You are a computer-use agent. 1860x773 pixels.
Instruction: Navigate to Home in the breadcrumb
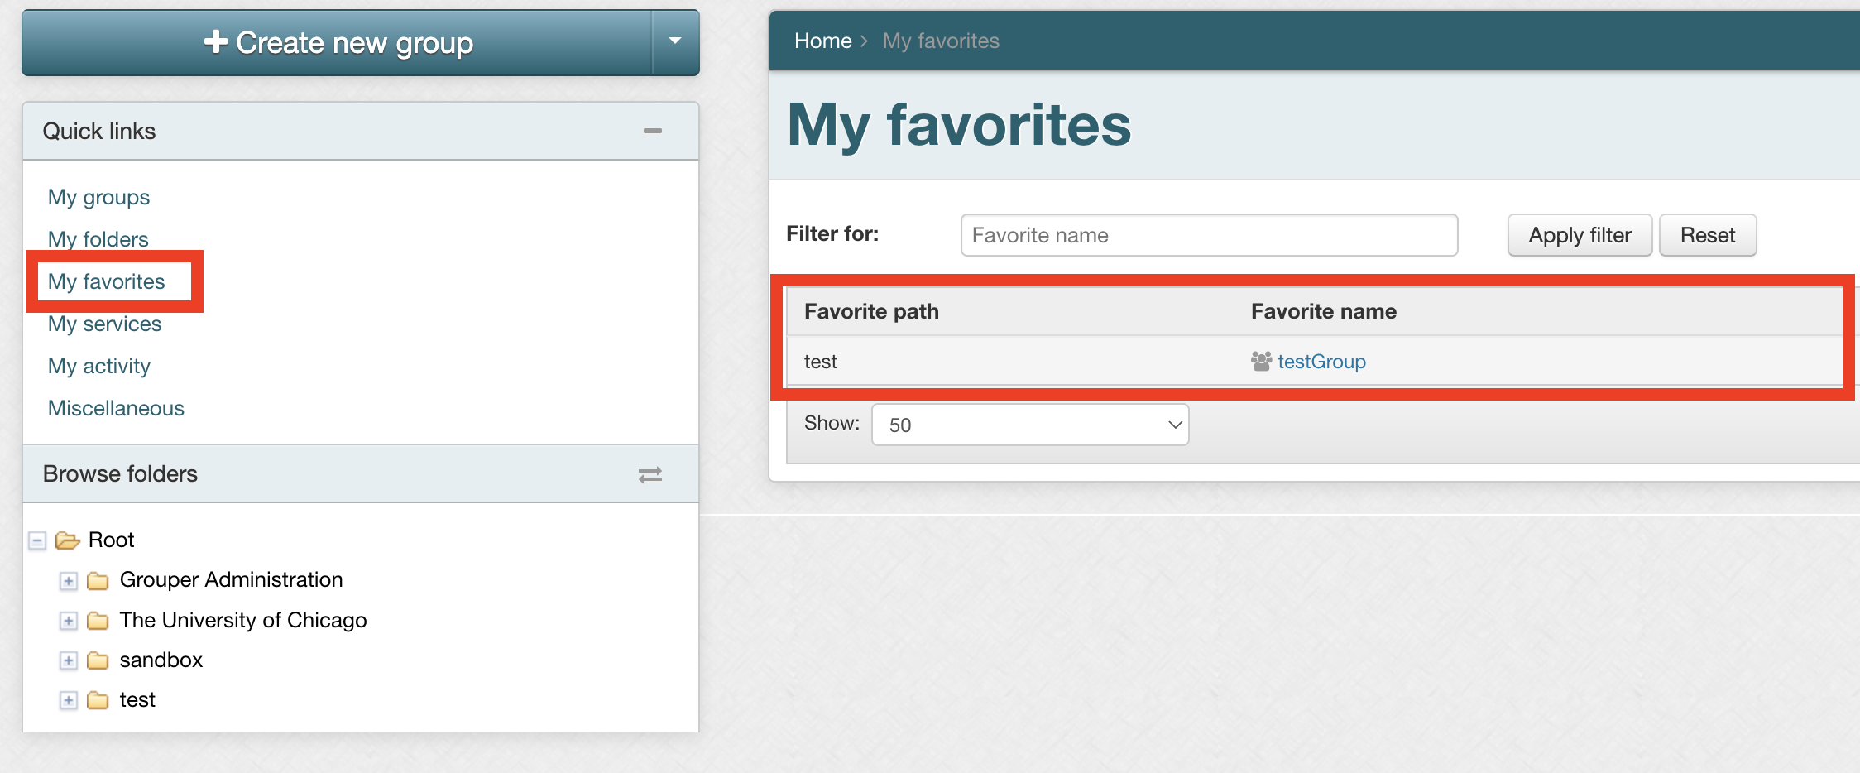[822, 41]
